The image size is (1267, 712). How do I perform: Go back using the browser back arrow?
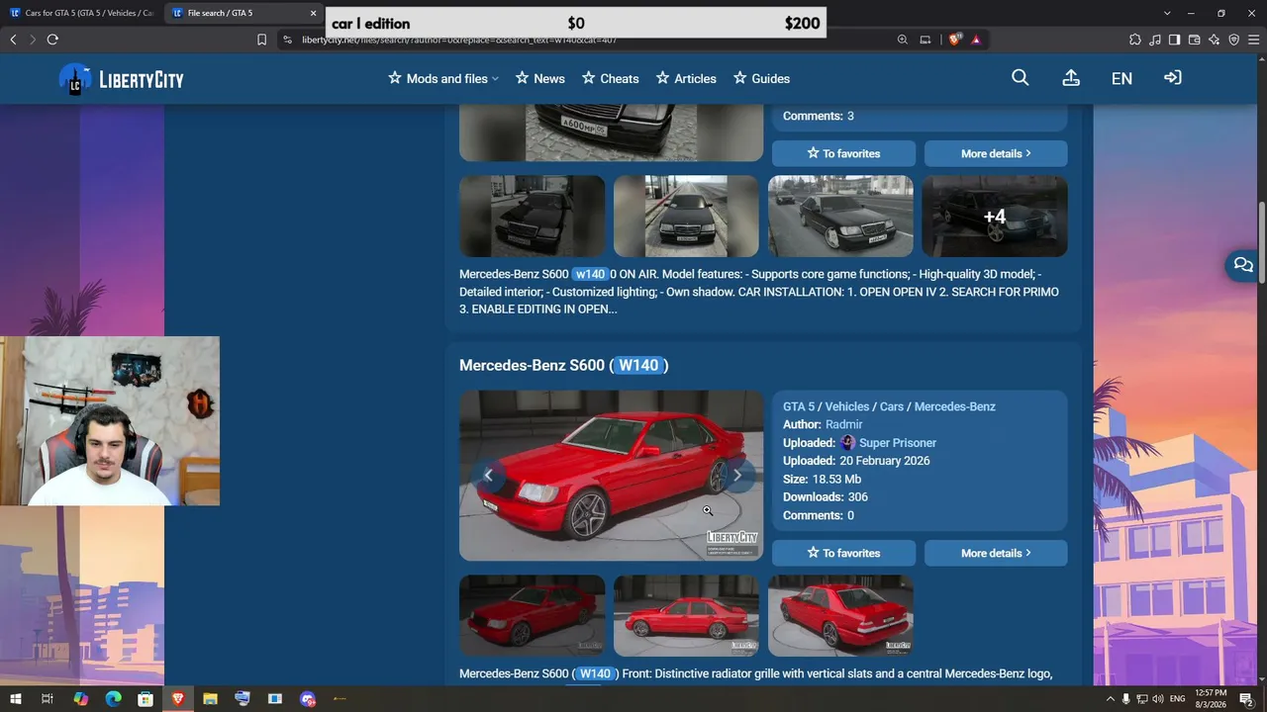(x=13, y=40)
